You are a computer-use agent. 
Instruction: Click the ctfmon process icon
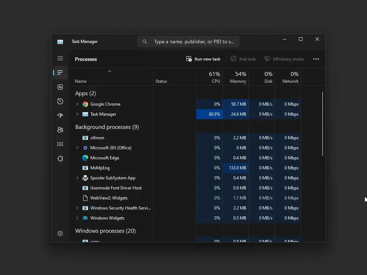coord(85,138)
